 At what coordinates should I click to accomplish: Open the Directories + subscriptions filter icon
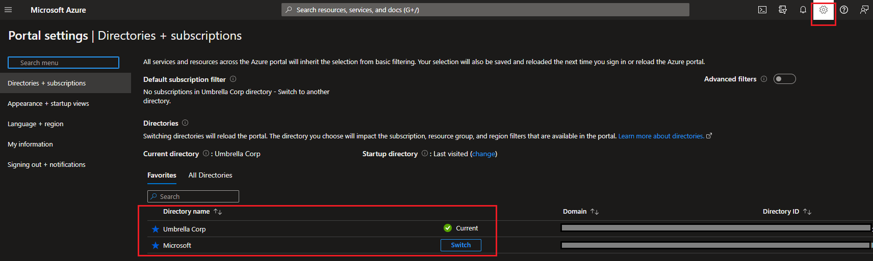pyautogui.click(x=783, y=10)
